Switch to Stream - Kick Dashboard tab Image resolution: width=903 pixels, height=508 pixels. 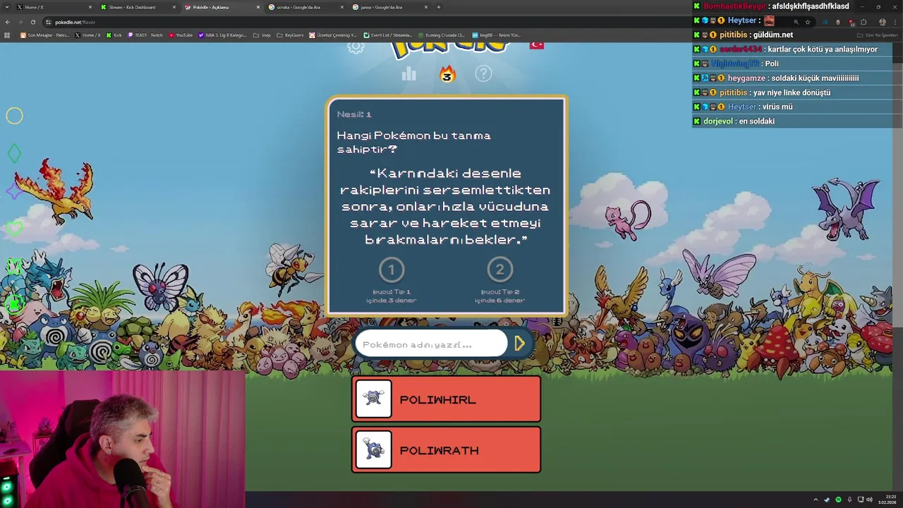point(138,7)
